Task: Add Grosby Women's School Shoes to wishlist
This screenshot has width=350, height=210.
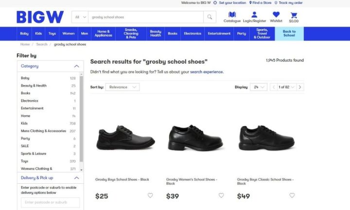Action: [x=221, y=195]
